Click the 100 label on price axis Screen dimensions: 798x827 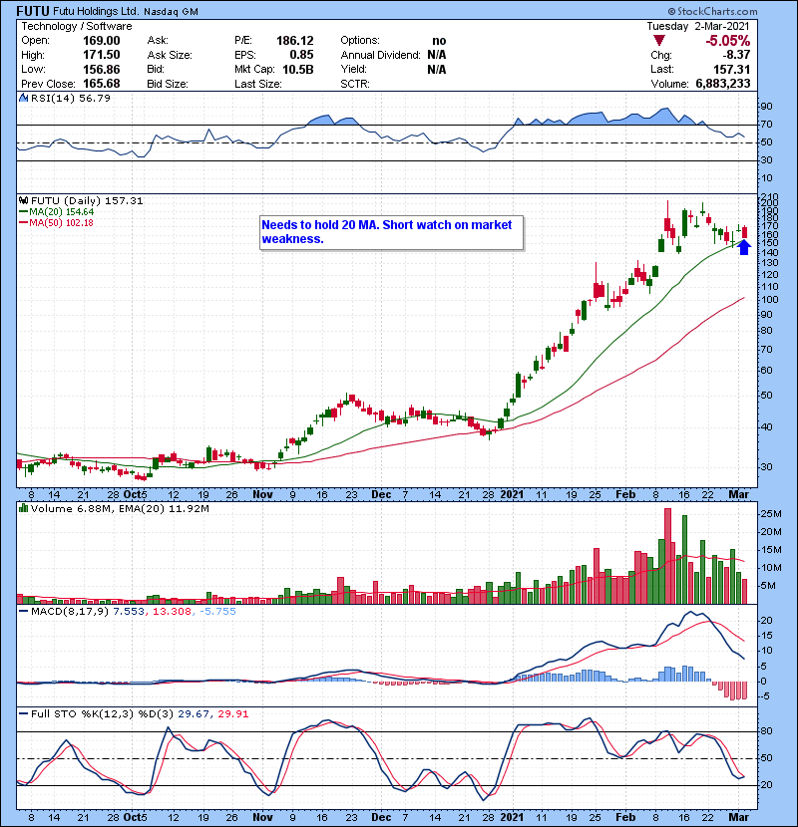coord(768,300)
